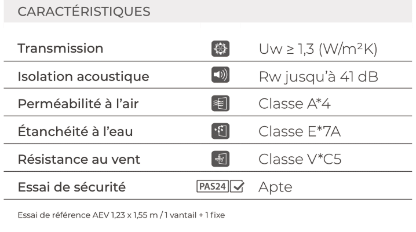Click the snowflake thermal transmission icon
The image size is (416, 232).
pos(220,49)
